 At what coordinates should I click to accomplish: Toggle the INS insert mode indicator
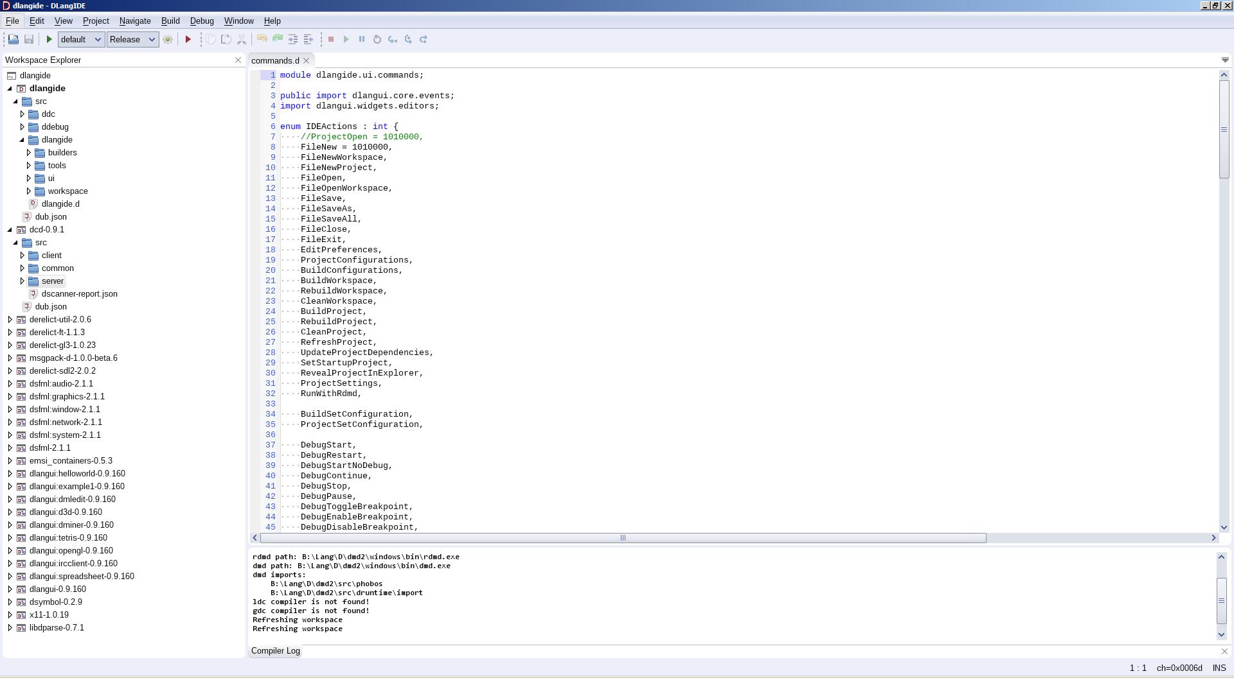click(1219, 668)
